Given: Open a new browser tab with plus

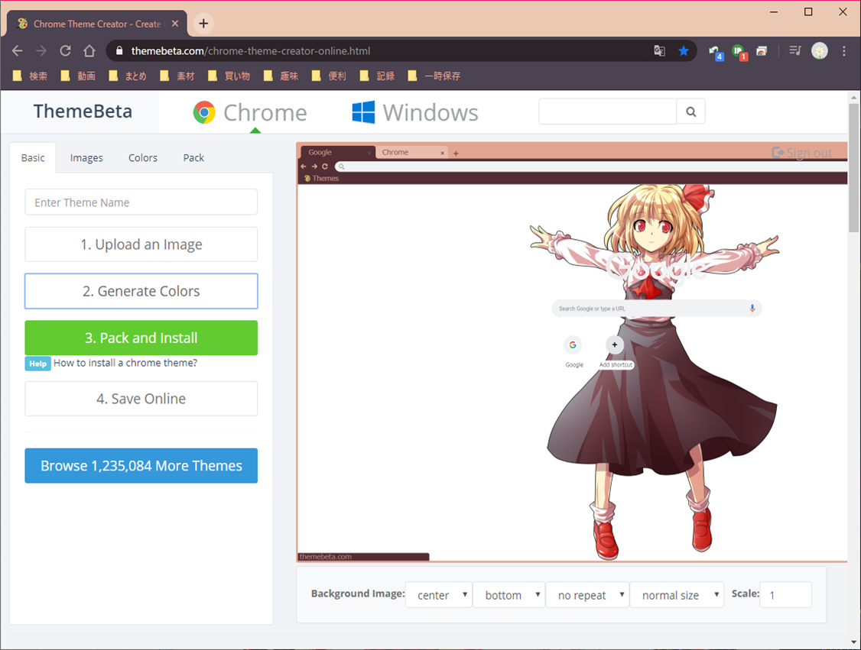Looking at the screenshot, I should 203,24.
